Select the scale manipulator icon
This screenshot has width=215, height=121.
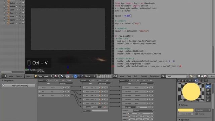(82, 76)
